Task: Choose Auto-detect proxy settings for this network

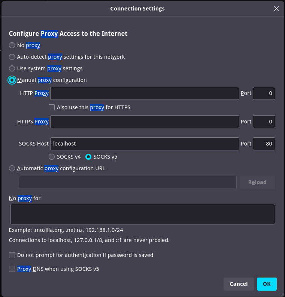Action: pos(12,57)
